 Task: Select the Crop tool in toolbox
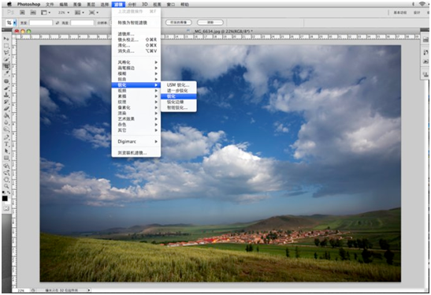(6, 65)
